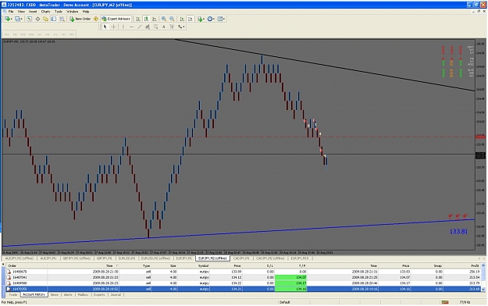This screenshot has height=306, width=488.
Task: Toggle the Auto Scroll chart button
Action: coord(182,19)
